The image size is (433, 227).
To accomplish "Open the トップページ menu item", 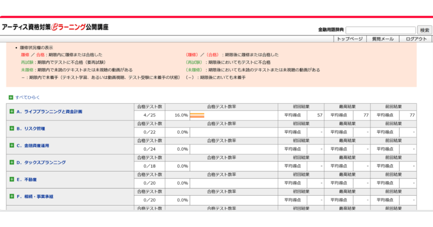I will [x=349, y=39].
